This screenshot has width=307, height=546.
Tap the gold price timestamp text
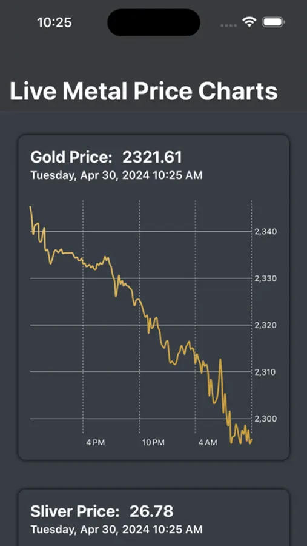[116, 175]
